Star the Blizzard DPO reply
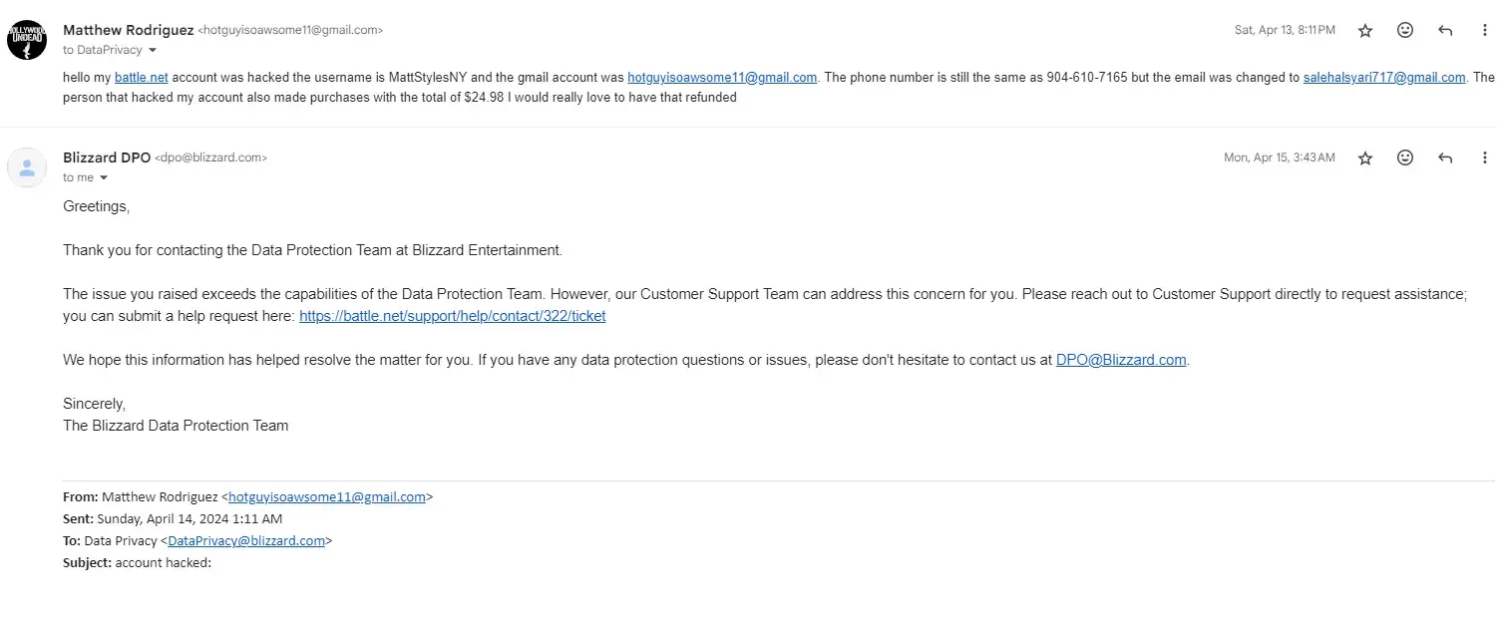This screenshot has width=1502, height=623. (1365, 158)
